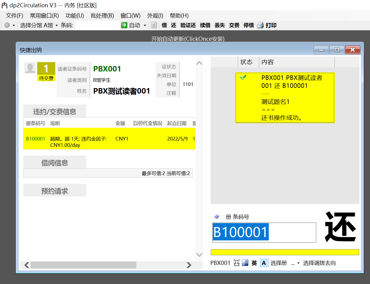This screenshot has width=370, height=284.
Task: Click the 还 (return) toolbar button
Action: (174, 25)
